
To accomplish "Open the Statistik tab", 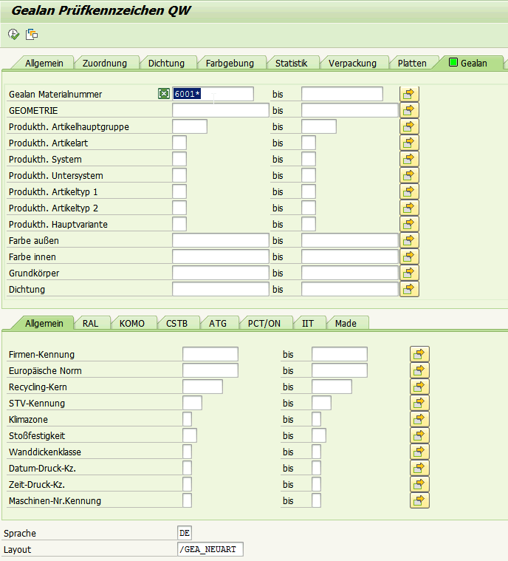I will point(291,63).
